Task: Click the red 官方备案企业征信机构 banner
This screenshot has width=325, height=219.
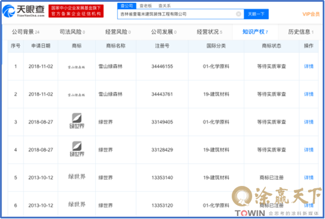Action: pos(76,11)
